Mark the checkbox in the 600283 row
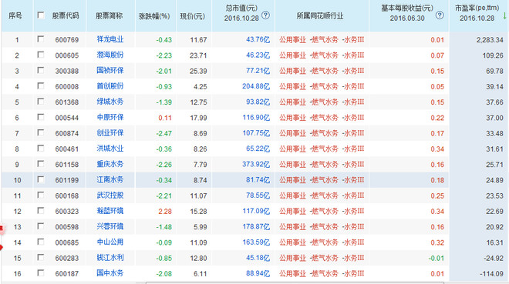 coord(41,257)
